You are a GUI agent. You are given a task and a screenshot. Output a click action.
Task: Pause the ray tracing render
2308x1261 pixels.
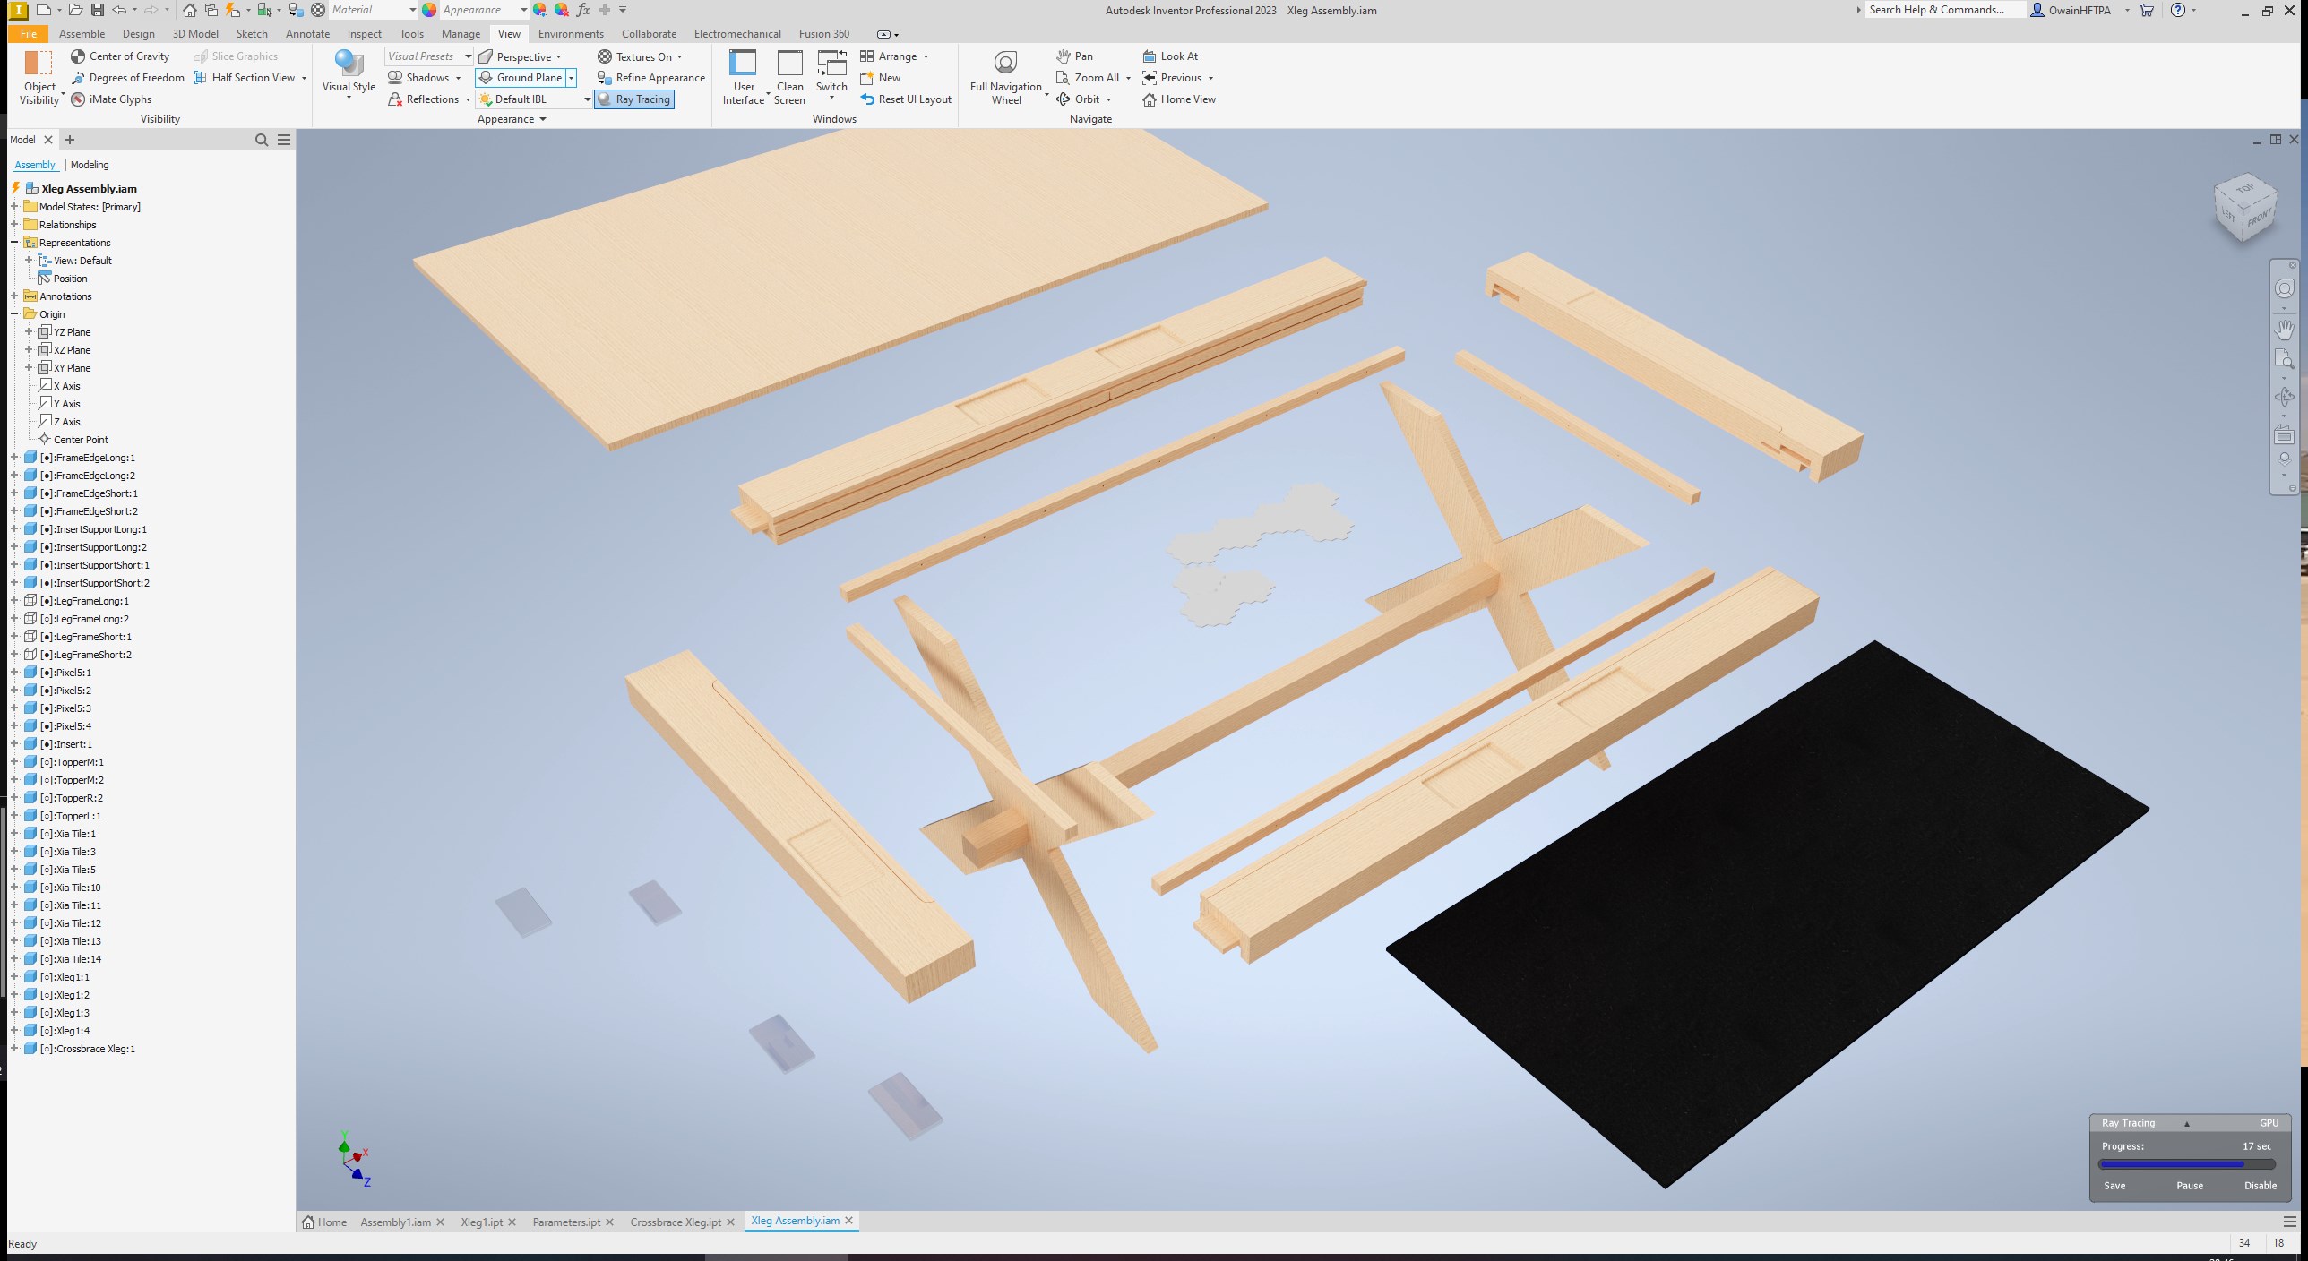(x=2189, y=1186)
